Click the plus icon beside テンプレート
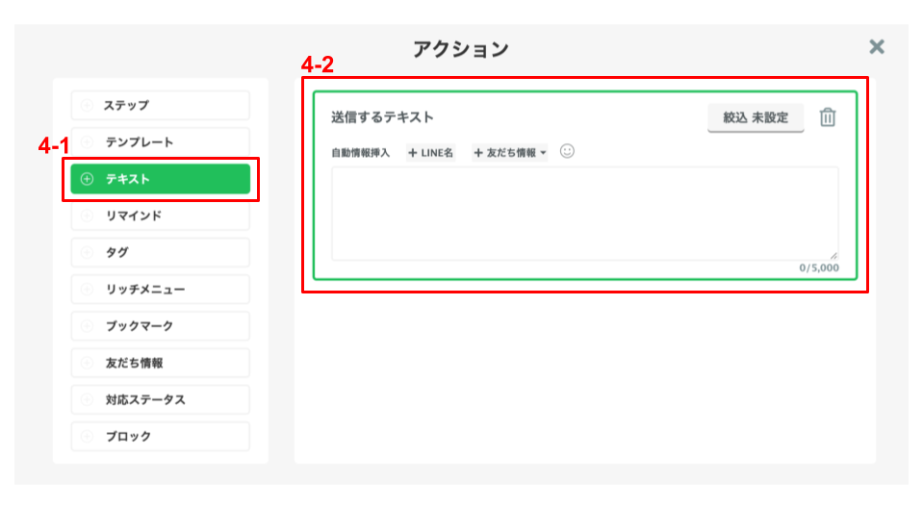 pos(88,141)
